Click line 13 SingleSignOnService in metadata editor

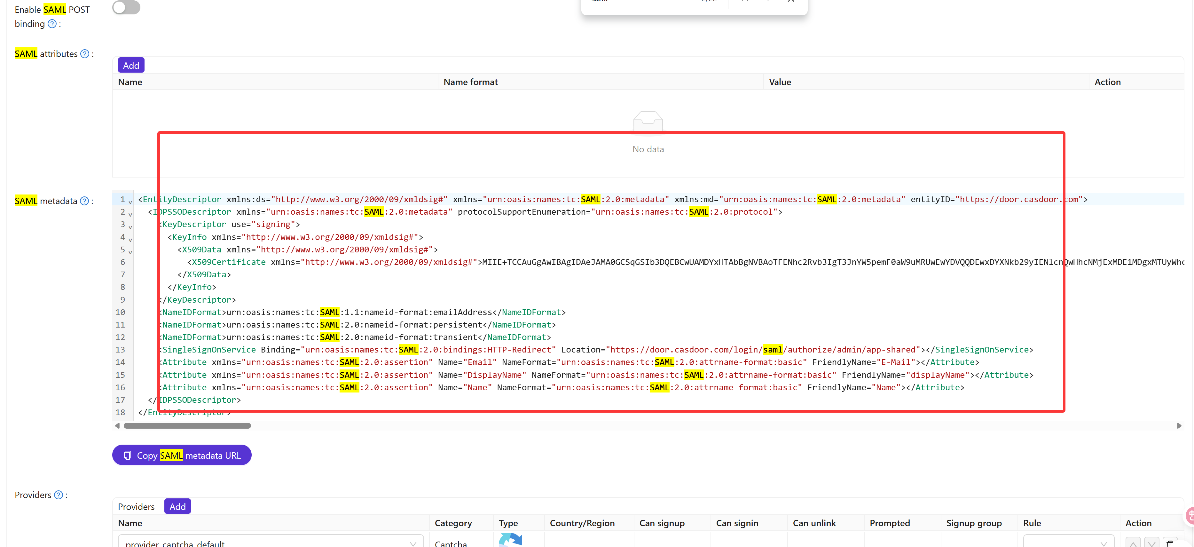(x=596, y=350)
